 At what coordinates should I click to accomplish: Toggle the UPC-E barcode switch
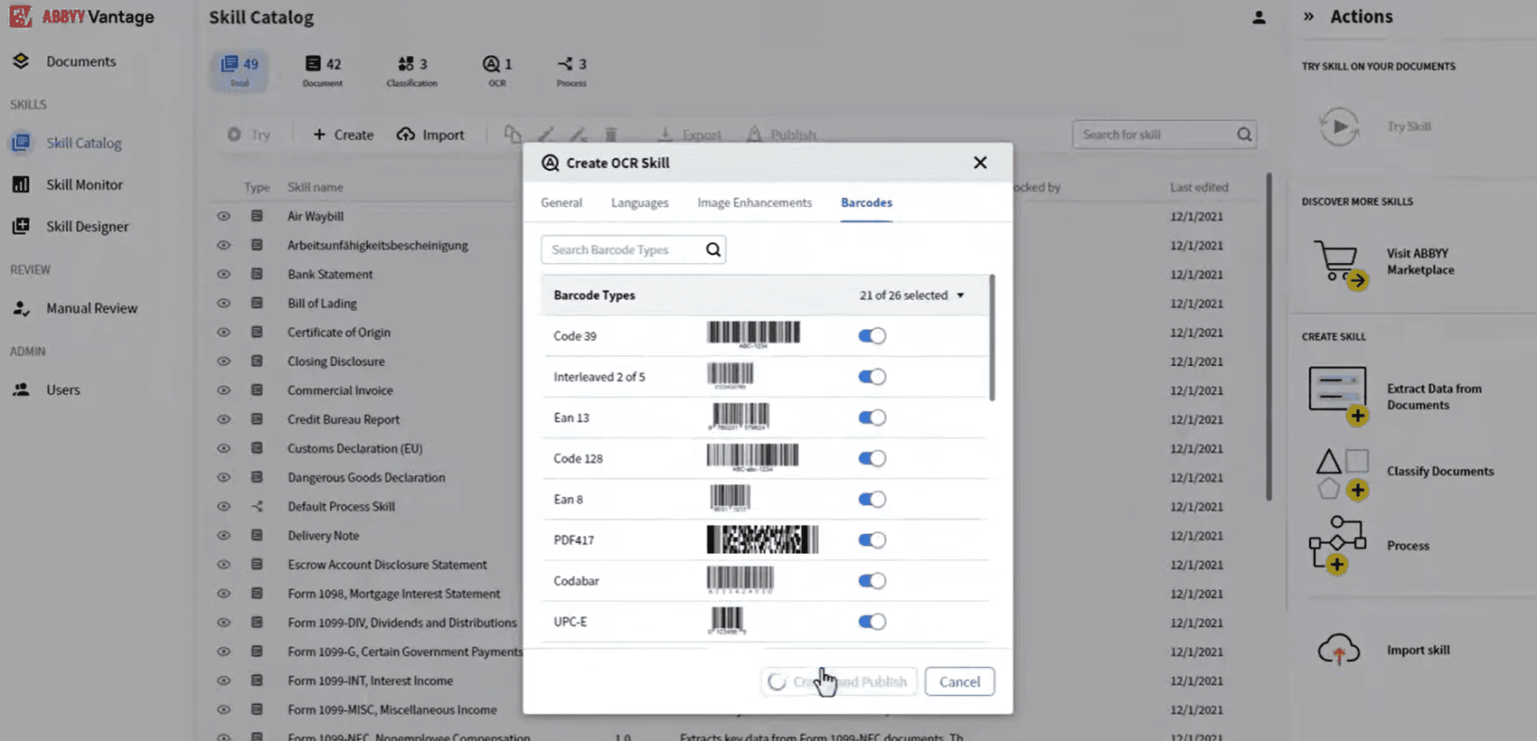[872, 622]
